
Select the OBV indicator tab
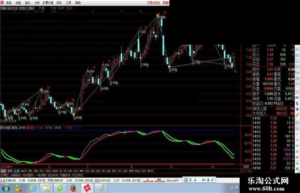coord(70,171)
